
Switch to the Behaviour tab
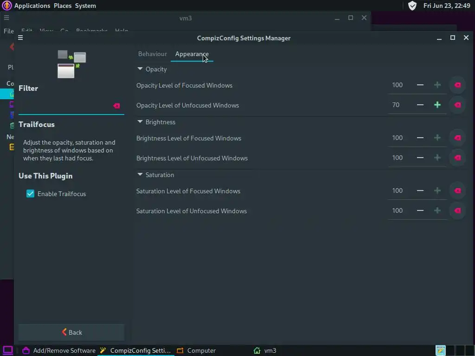click(152, 54)
